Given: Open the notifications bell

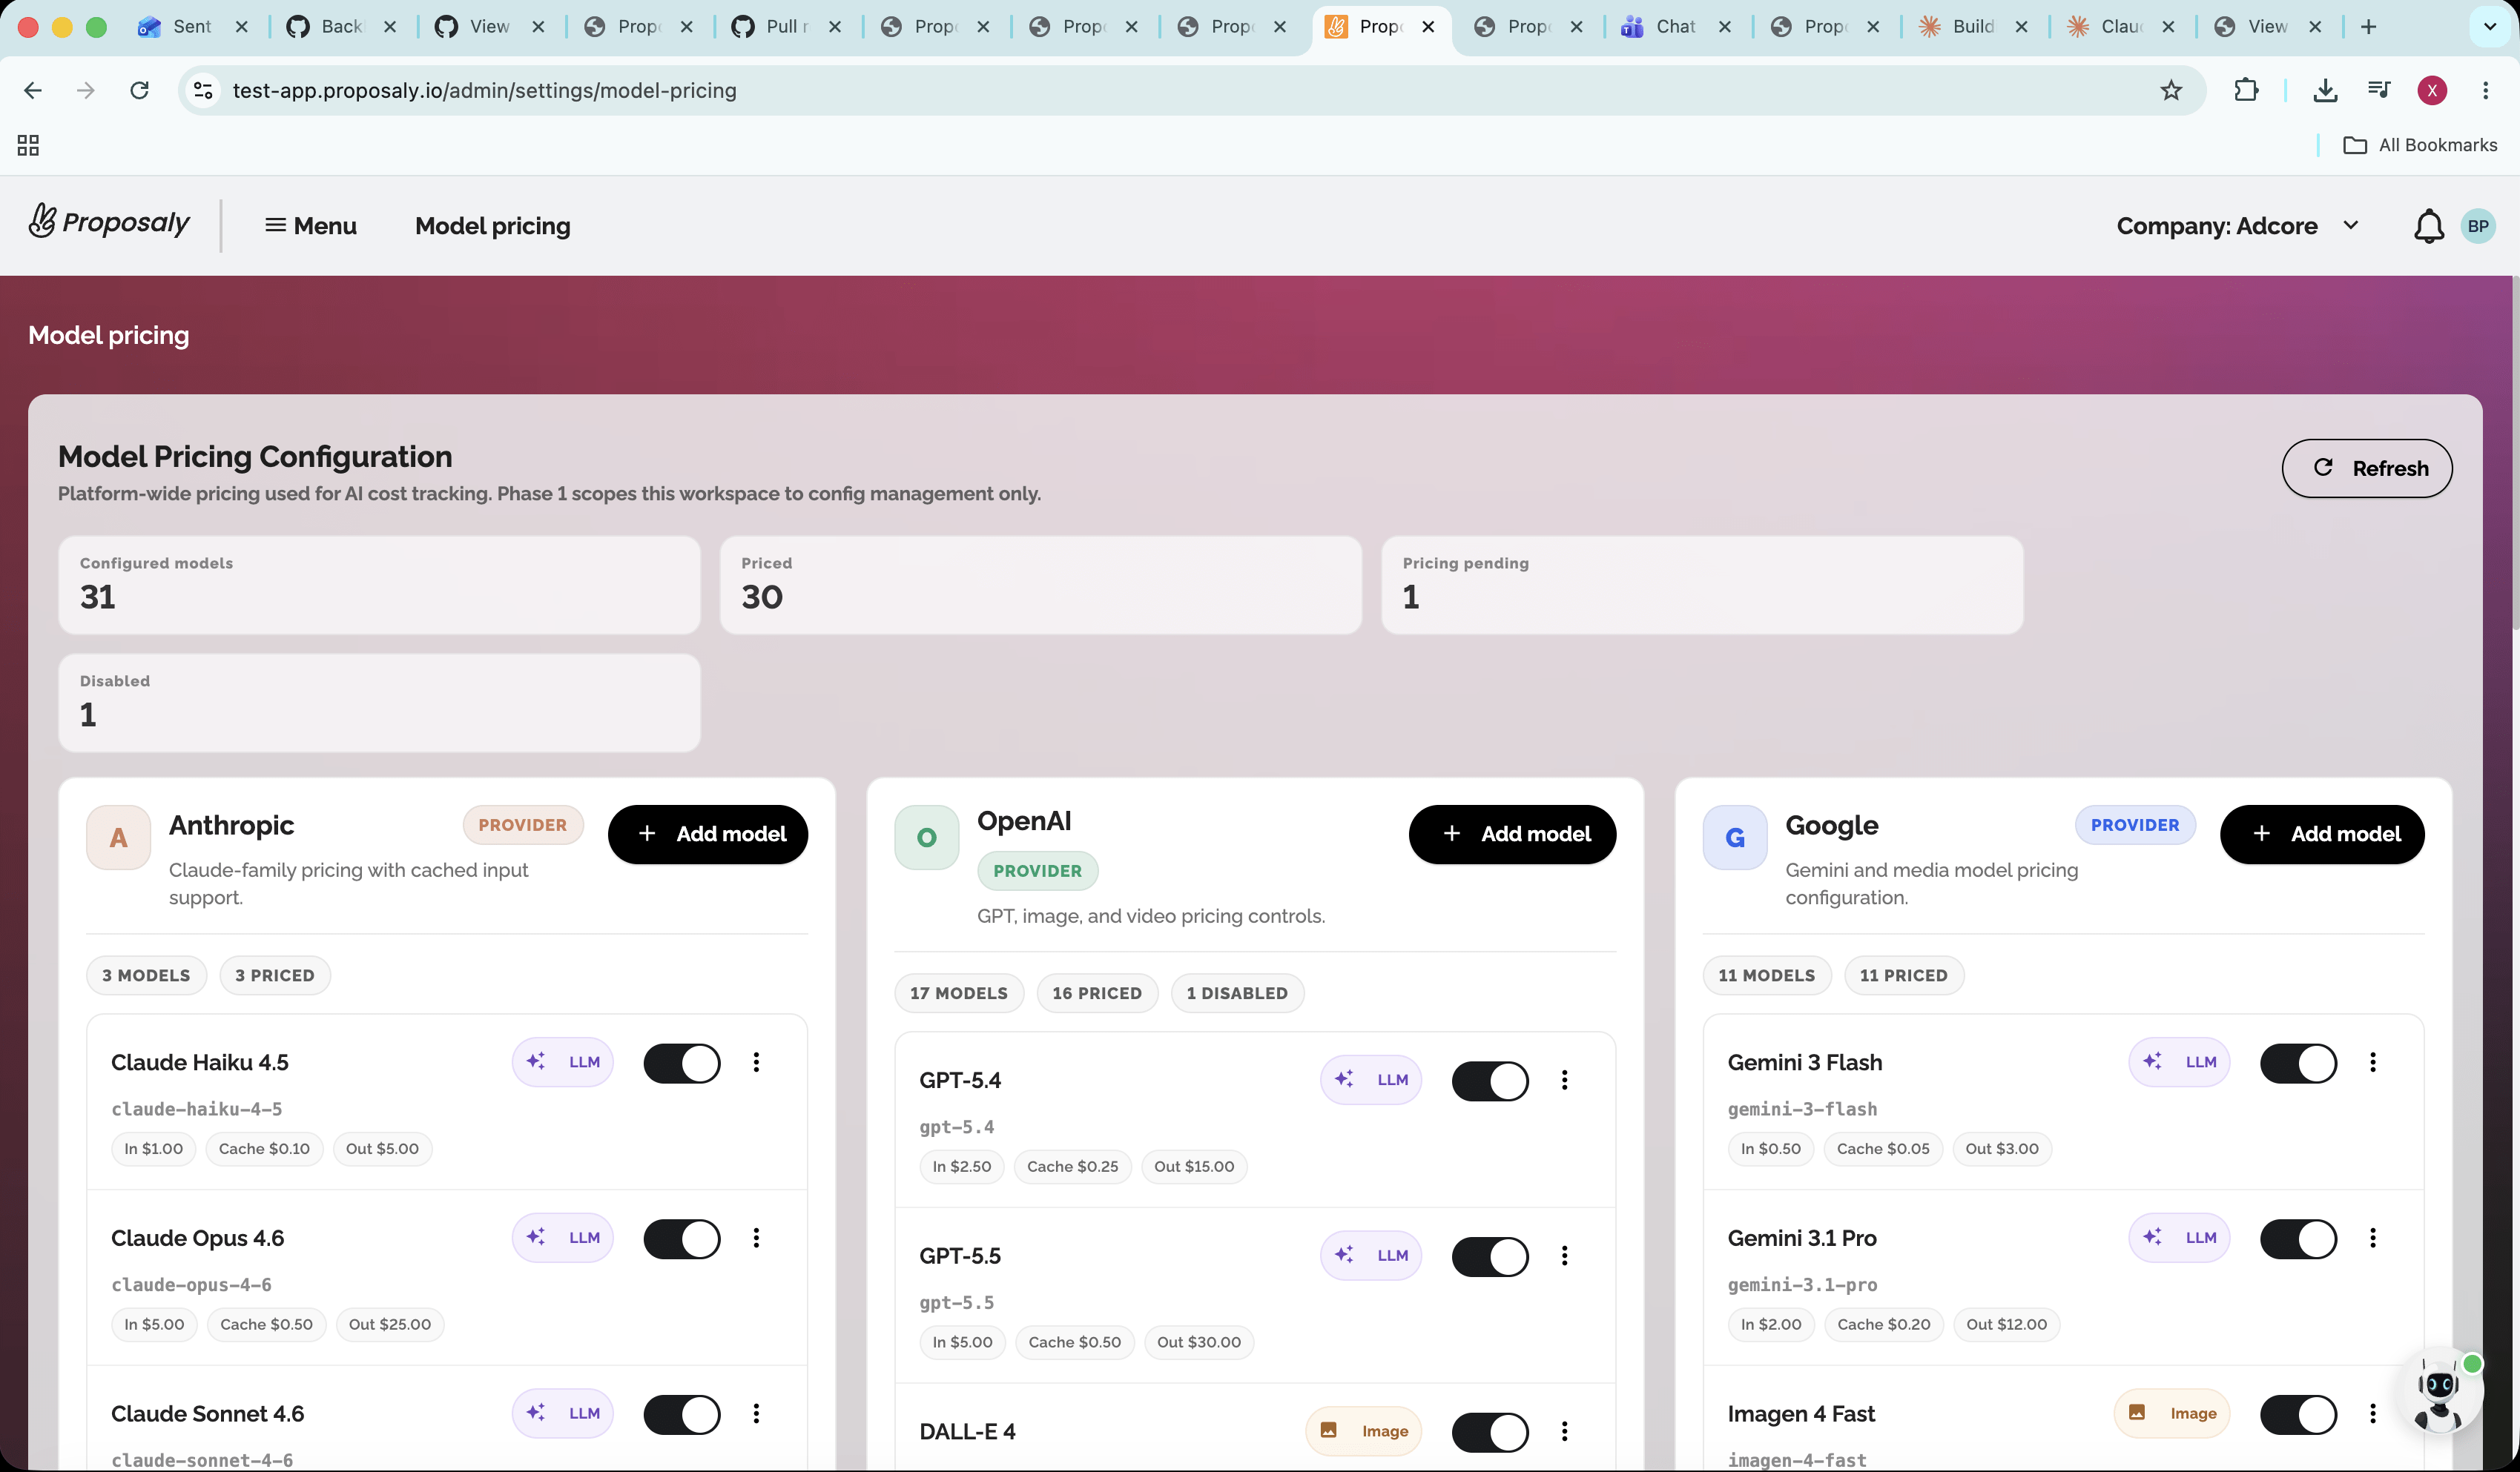Looking at the screenshot, I should point(2429,227).
